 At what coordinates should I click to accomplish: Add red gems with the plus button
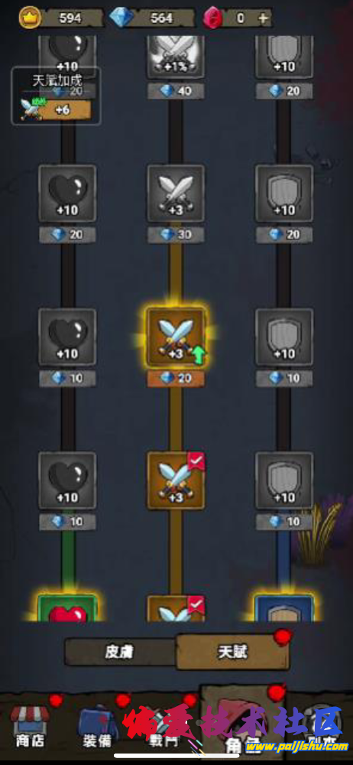[x=263, y=18]
